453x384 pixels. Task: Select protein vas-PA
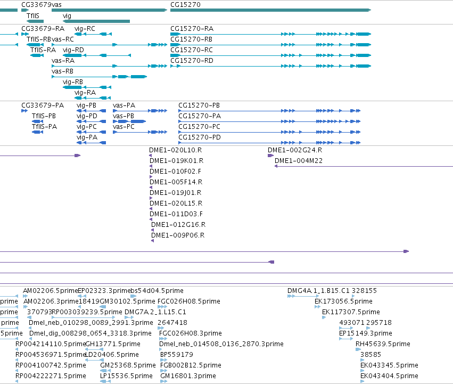tap(124, 105)
